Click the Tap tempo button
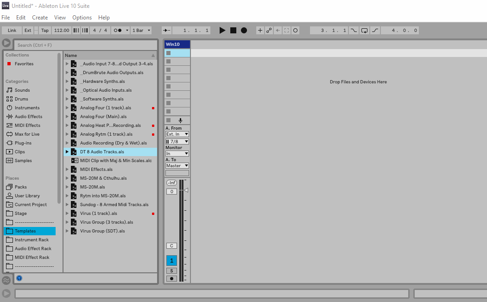Screen dimensions: 487x302 (44, 31)
